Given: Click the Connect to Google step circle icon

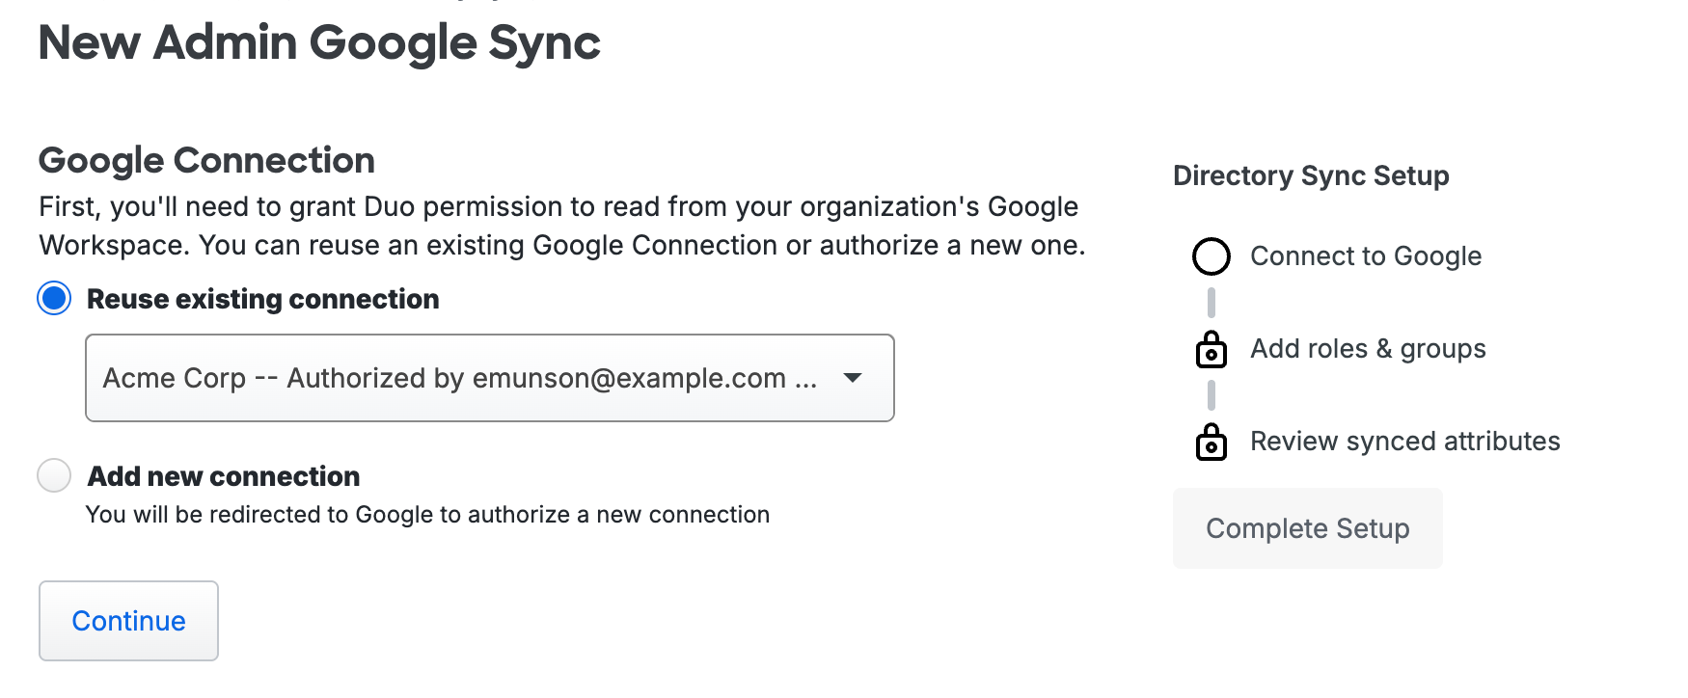Looking at the screenshot, I should (x=1212, y=256).
